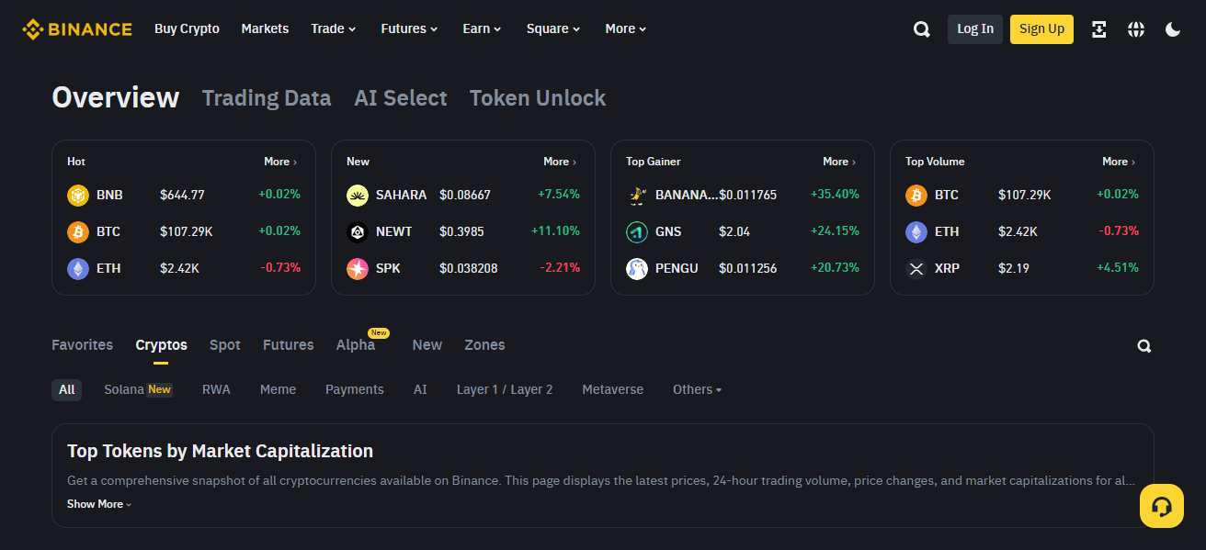This screenshot has width=1206, height=550.
Task: Click the GNS +24.15% change
Action: click(x=835, y=231)
